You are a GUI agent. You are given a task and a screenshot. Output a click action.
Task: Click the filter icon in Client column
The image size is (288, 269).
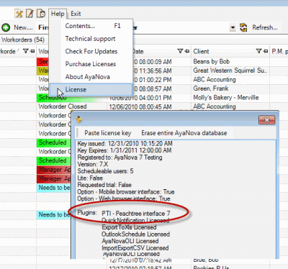pos(258,51)
